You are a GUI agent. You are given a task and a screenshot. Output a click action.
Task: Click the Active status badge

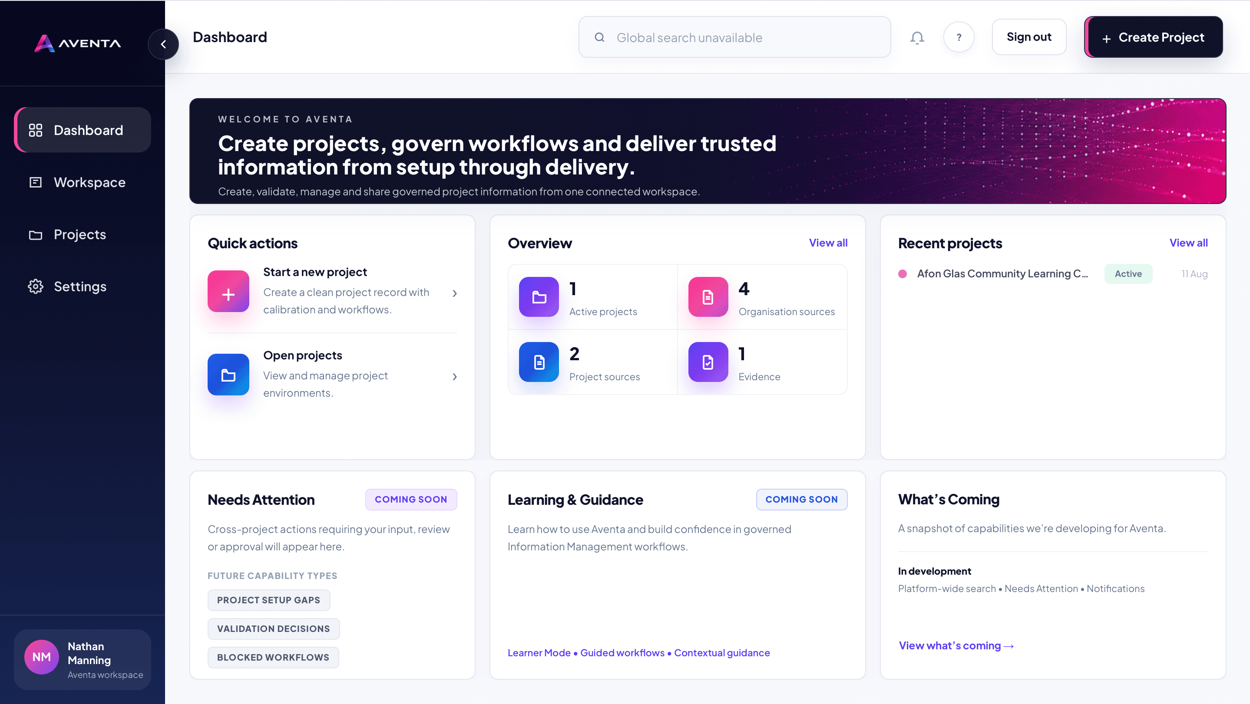(1128, 274)
